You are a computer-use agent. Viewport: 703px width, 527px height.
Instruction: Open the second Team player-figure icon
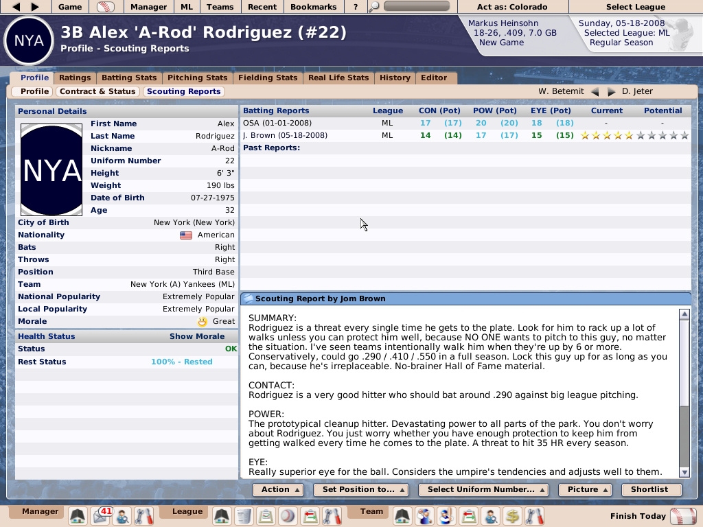[x=446, y=516]
